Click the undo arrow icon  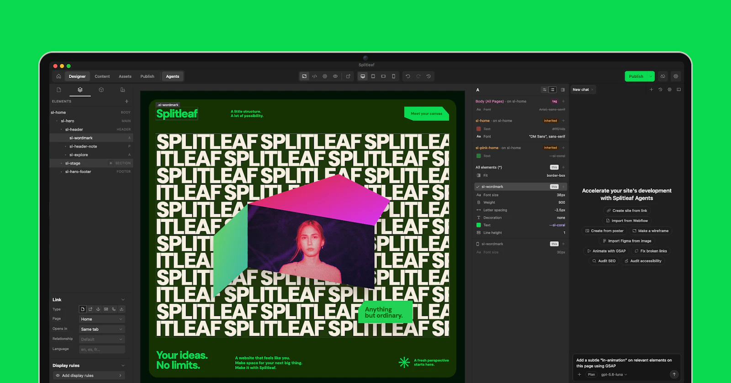(x=408, y=77)
